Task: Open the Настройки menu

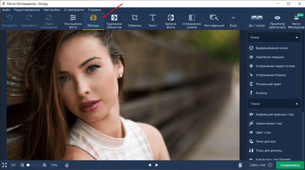Action: pos(52,10)
